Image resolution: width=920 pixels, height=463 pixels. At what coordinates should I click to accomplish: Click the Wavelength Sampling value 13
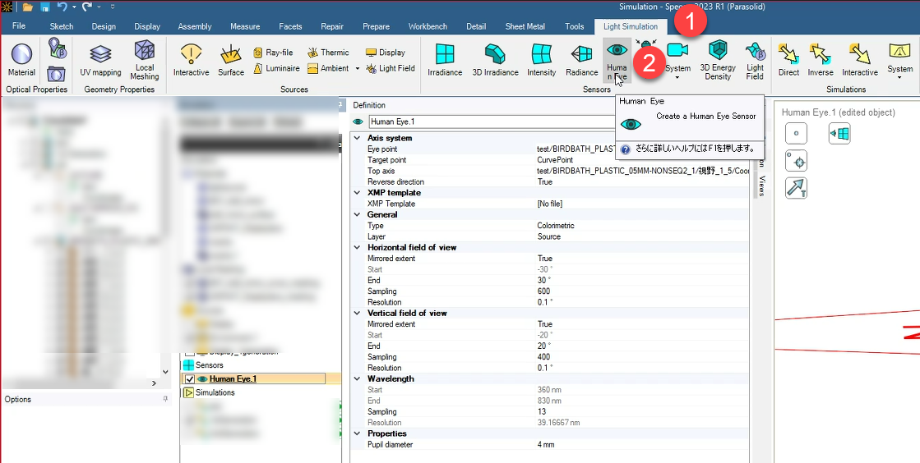pos(541,412)
